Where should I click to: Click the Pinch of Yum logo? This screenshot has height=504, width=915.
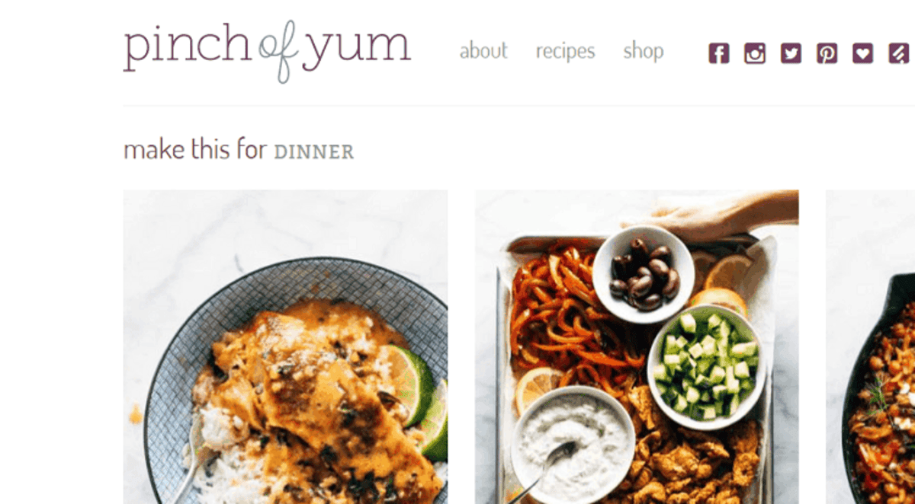coord(267,51)
